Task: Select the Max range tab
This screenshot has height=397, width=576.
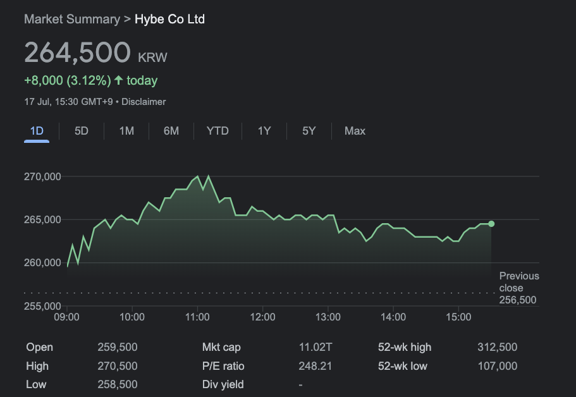Action: tap(355, 131)
